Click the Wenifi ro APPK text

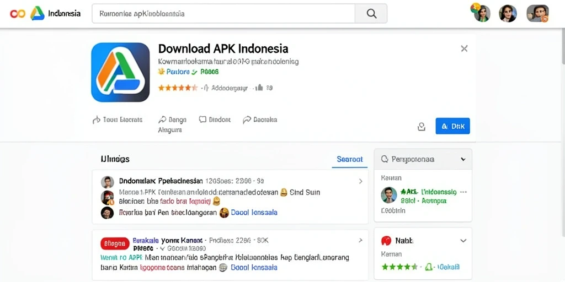click(x=121, y=258)
